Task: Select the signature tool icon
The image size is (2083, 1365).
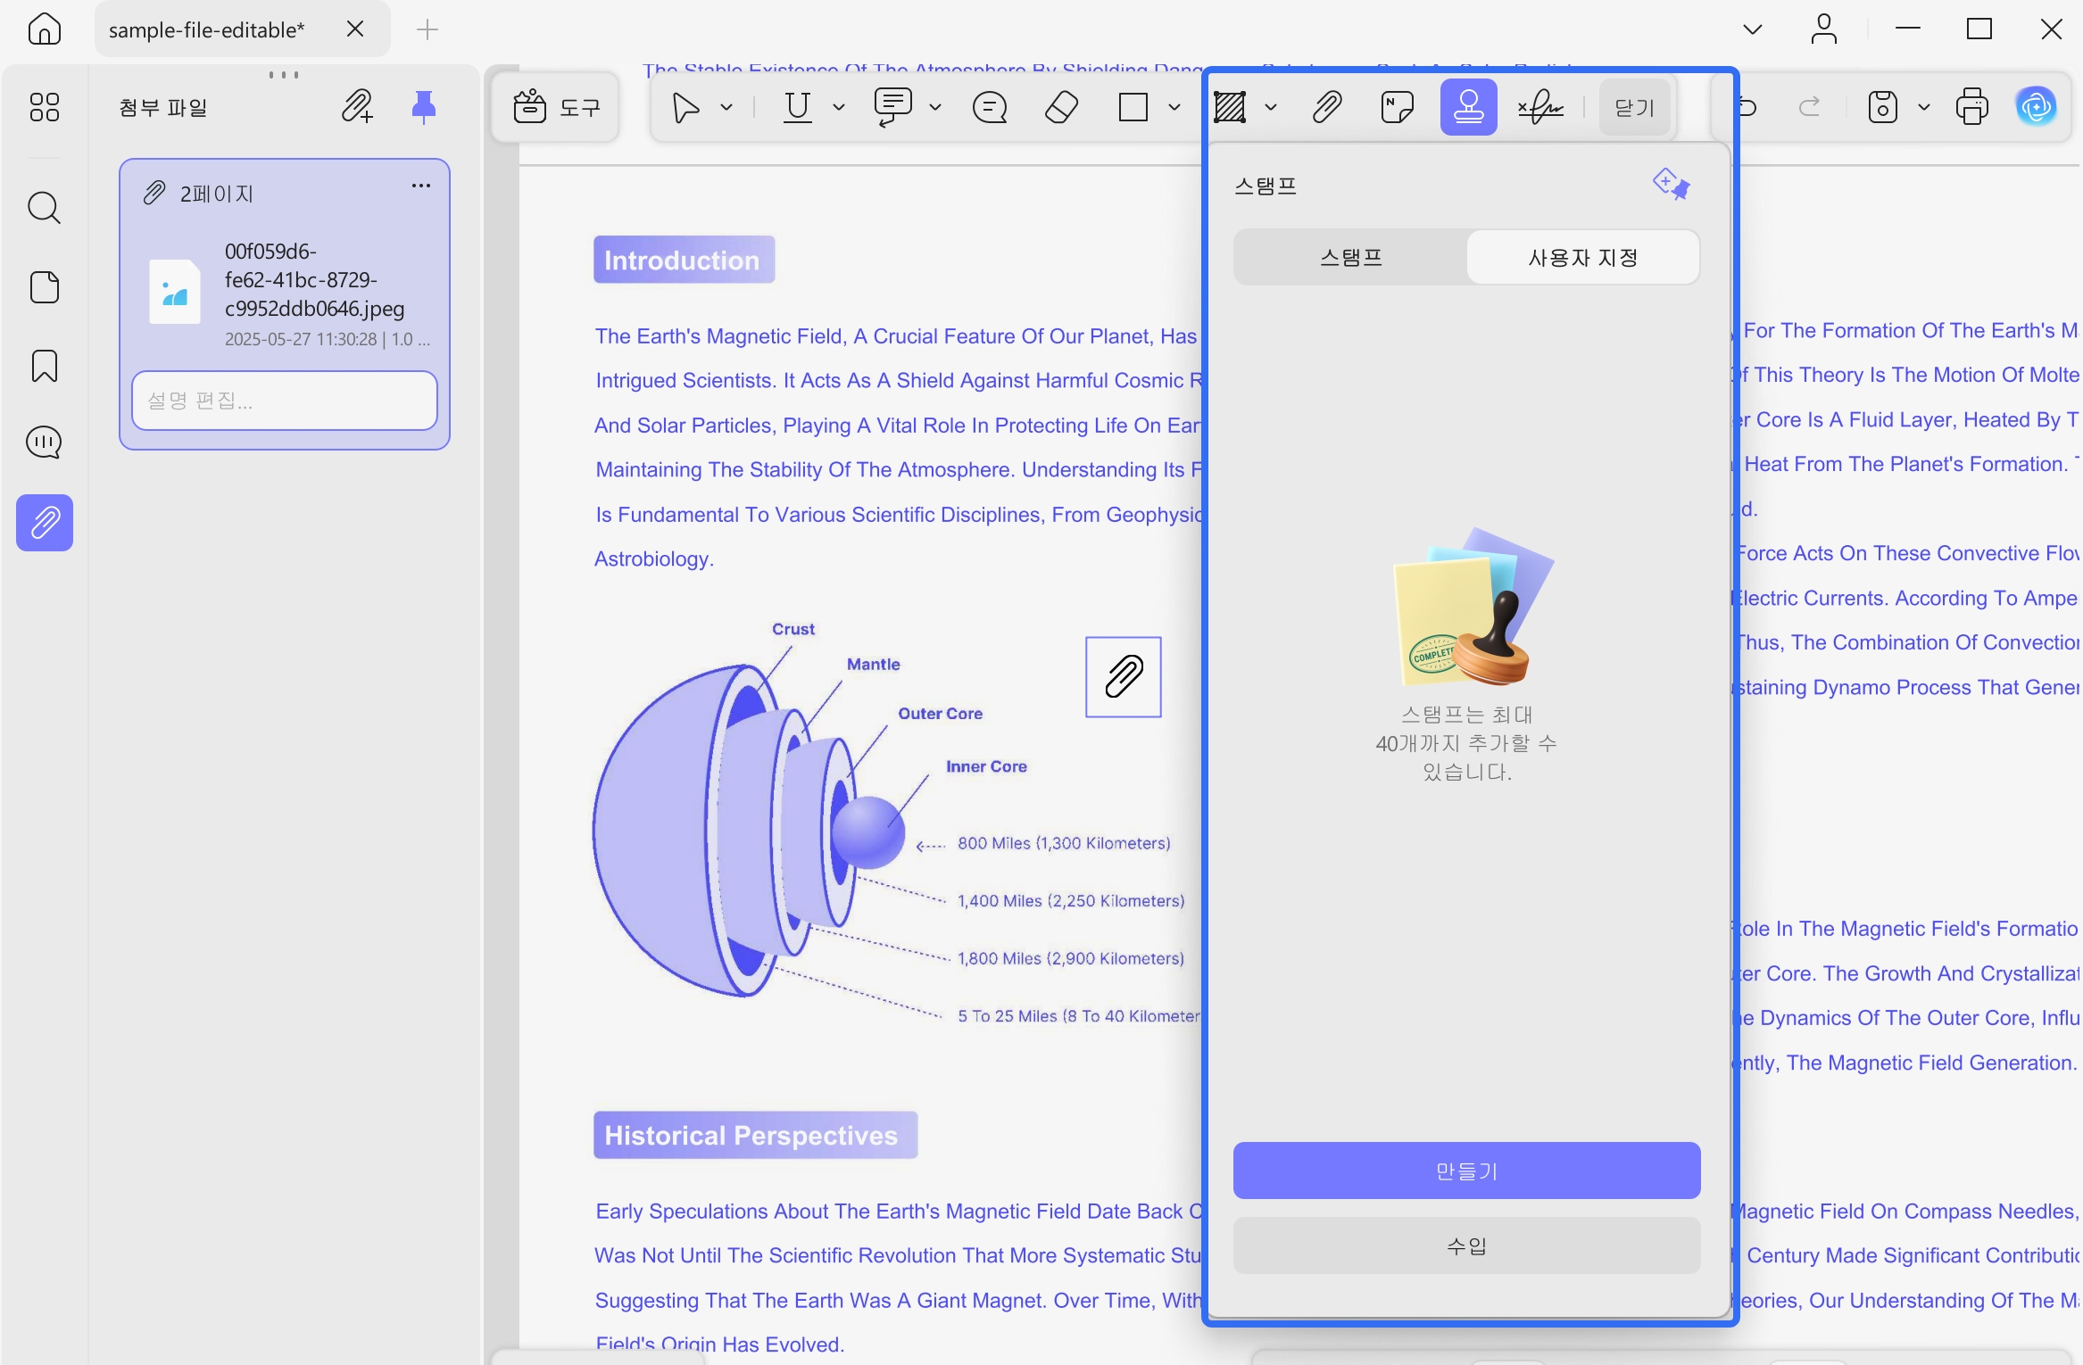Action: pyautogui.click(x=1541, y=108)
